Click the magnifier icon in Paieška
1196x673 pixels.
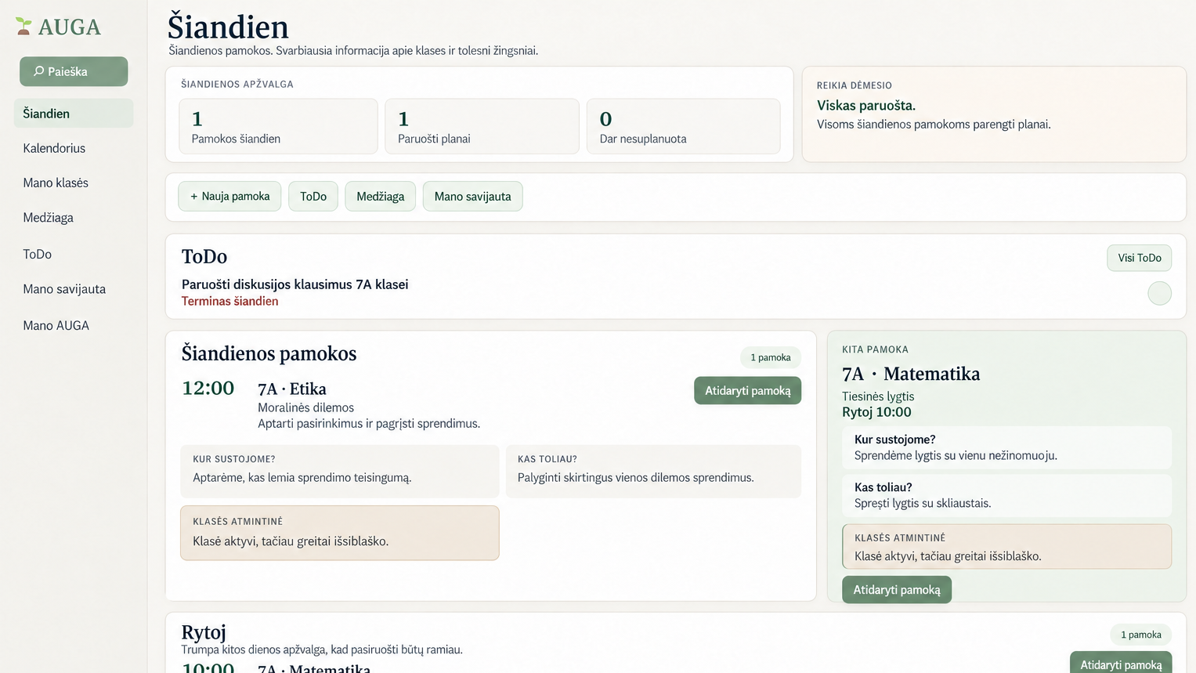pos(38,71)
